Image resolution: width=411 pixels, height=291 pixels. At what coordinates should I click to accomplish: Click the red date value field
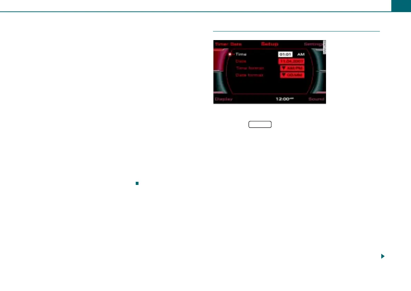tap(291, 61)
